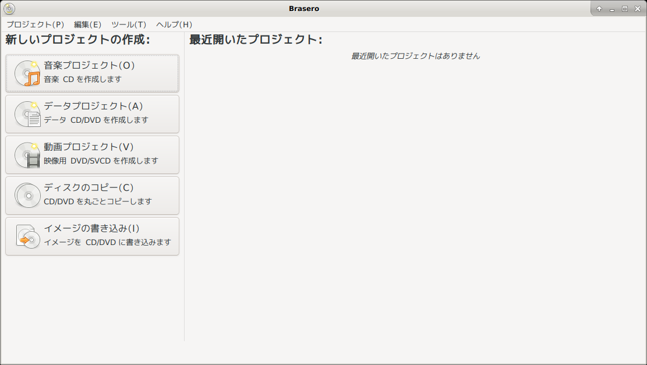Click the 新しいプロジェクトの作成: heading
Screen dimensions: 647x365
point(77,40)
